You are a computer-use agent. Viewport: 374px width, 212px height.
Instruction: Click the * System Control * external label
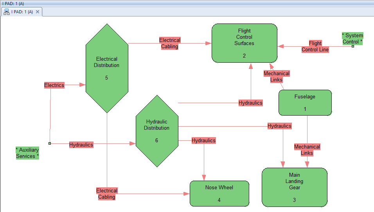click(x=352, y=38)
